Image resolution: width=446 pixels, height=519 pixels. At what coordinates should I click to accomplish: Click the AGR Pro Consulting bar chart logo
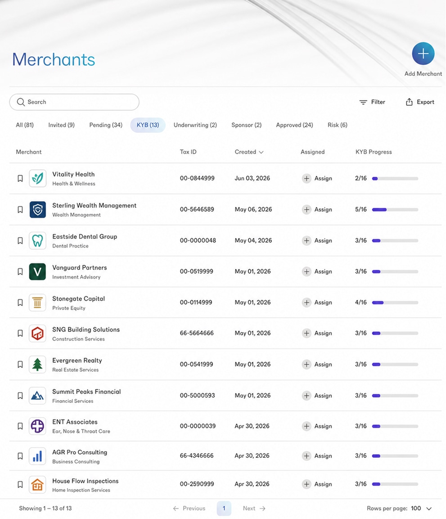(37, 456)
